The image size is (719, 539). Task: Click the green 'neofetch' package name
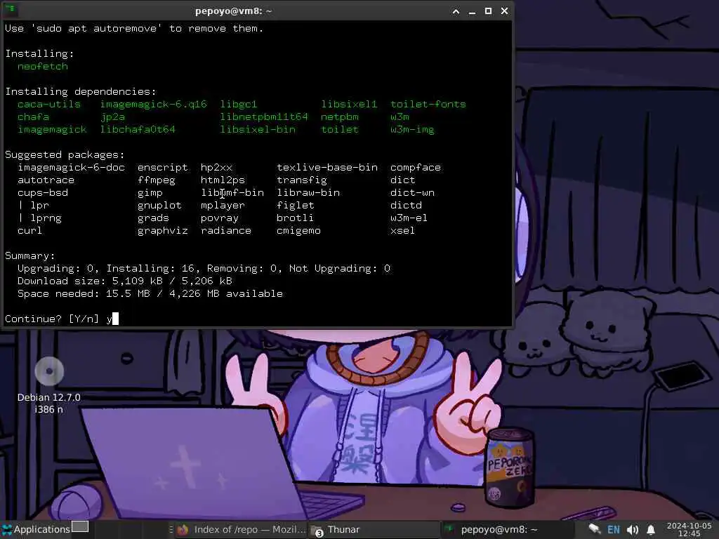(43, 66)
